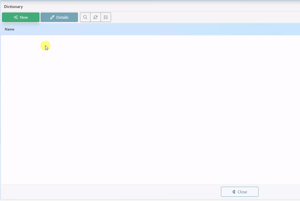Image resolution: width=300 pixels, height=201 pixels.
Task: Open Details for the selected entry
Action: pyautogui.click(x=59, y=17)
